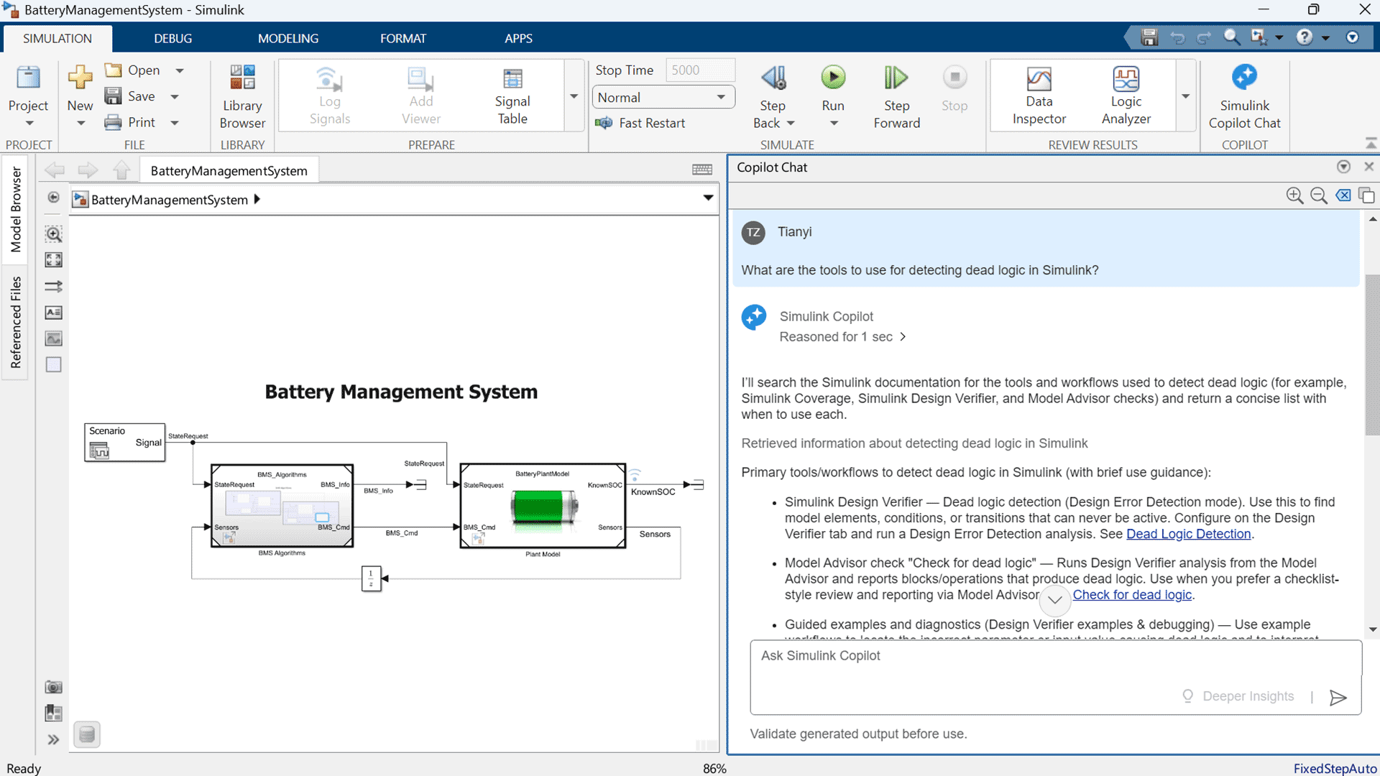Screen dimensions: 1380x776
Task: Switch to the MODELING tab
Action: (x=287, y=38)
